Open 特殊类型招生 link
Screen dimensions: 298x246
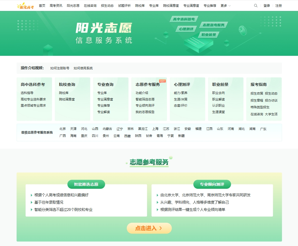[x=260, y=107]
